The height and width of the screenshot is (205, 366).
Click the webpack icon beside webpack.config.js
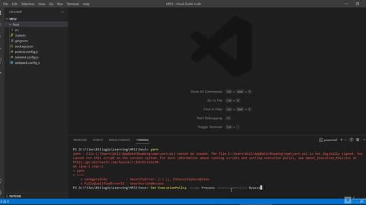click(x=11, y=63)
